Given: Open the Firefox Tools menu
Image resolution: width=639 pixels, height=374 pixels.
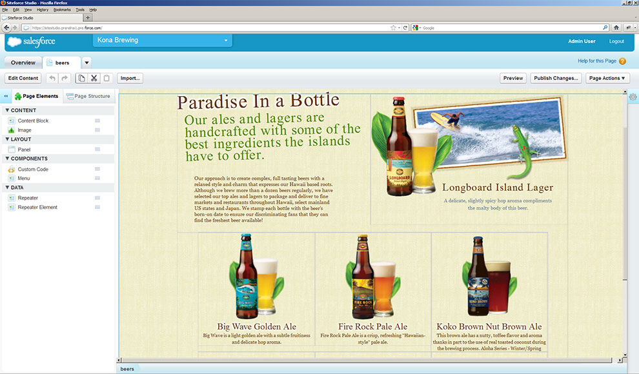Looking at the screenshot, I should click(80, 10).
